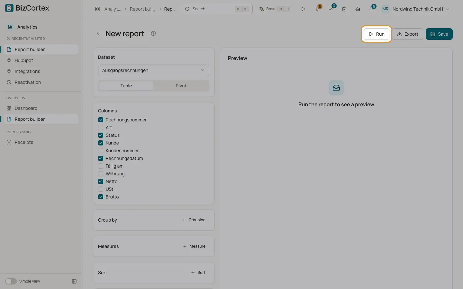Go back using the arrow icon
Image resolution: width=463 pixels, height=289 pixels.
[x=98, y=33]
